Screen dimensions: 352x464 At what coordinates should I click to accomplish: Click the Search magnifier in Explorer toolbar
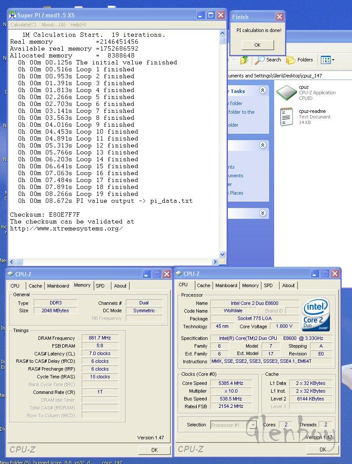[260, 60]
